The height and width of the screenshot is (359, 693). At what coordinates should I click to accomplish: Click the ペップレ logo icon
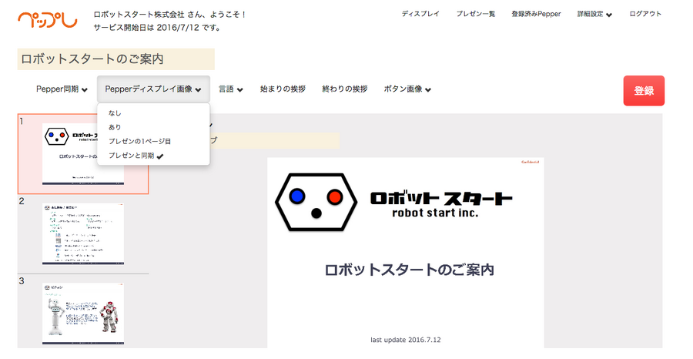click(47, 19)
